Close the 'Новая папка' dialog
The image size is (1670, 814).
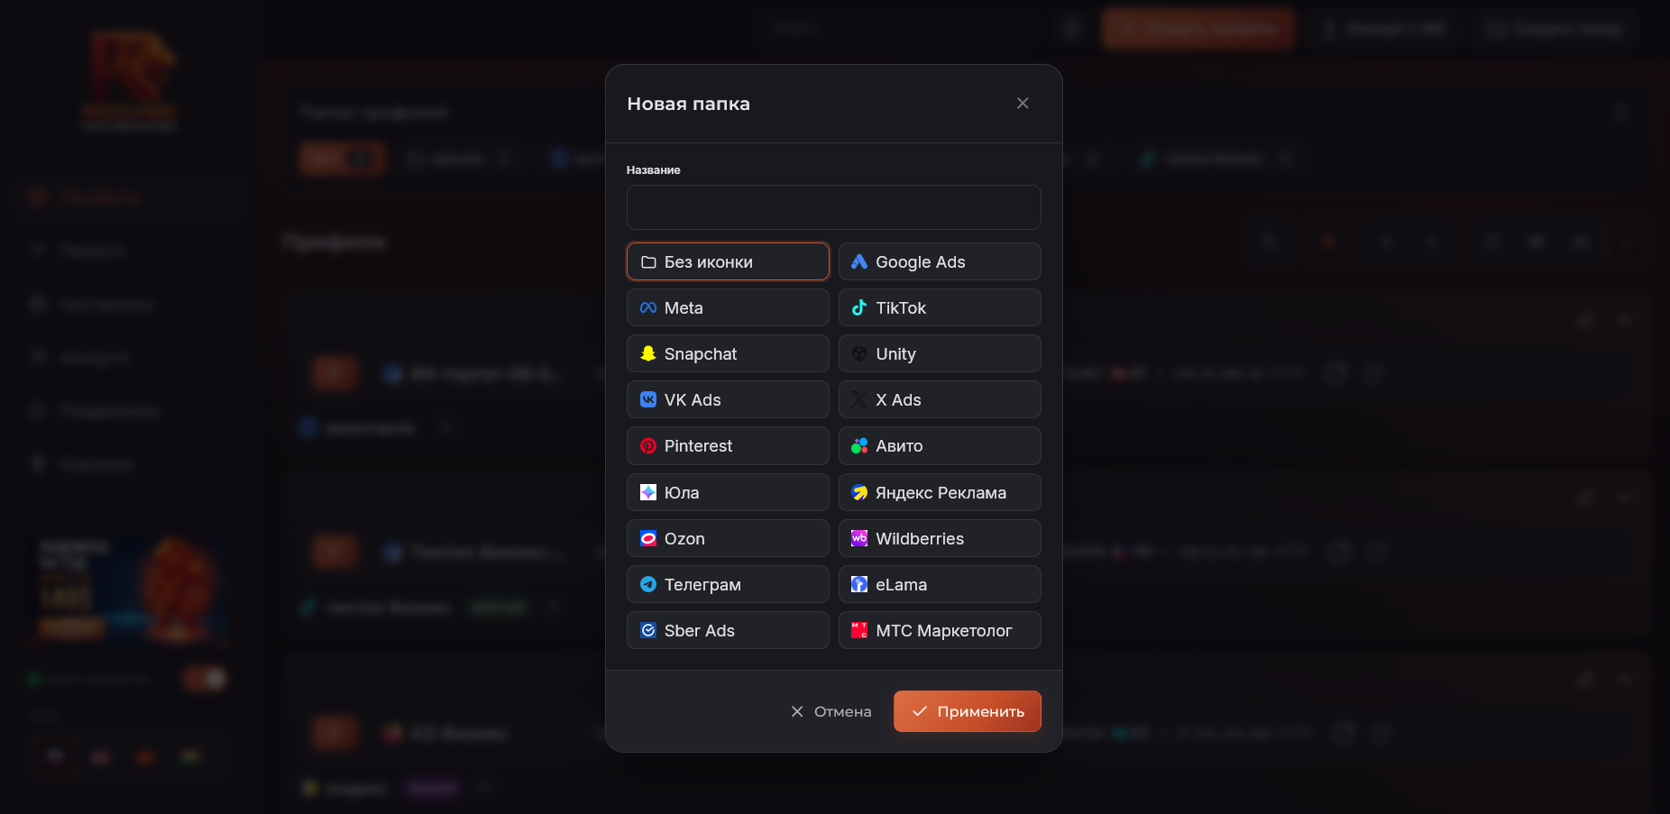click(1023, 104)
